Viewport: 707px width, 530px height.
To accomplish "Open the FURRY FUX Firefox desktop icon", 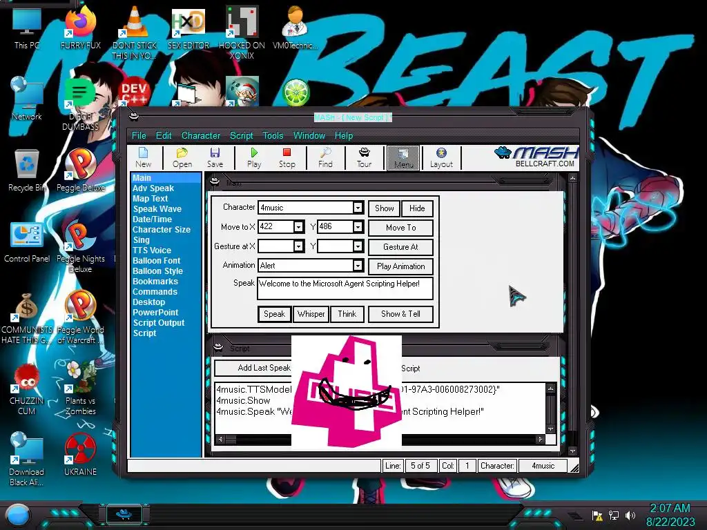I will click(81, 28).
